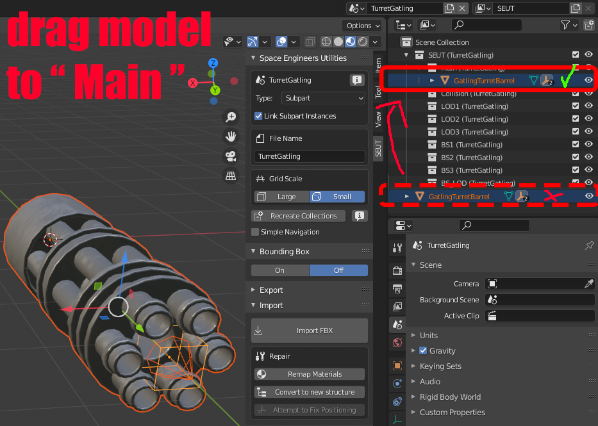
Task: Click the zoom magnifier icon in the viewport
Action: [x=231, y=117]
